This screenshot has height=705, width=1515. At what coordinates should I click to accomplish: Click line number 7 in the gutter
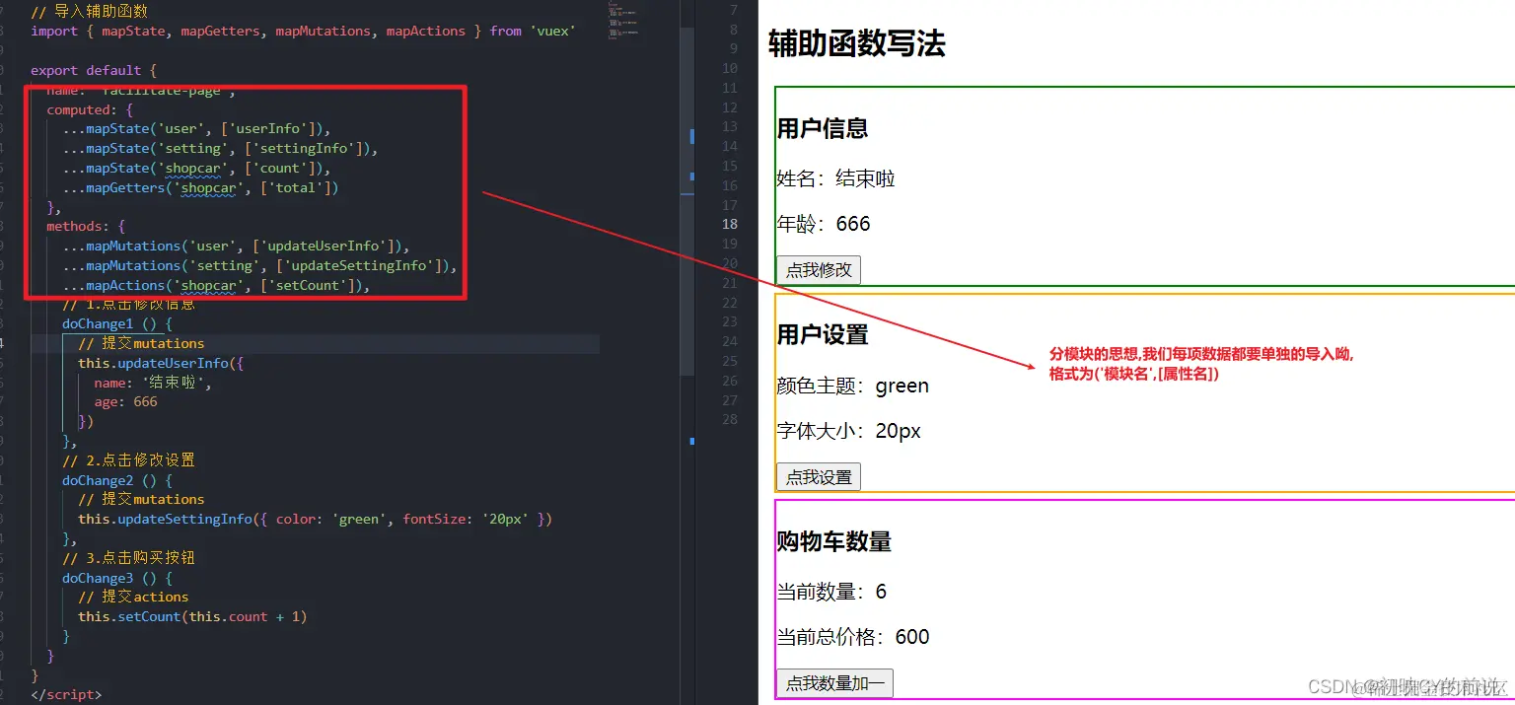734,10
